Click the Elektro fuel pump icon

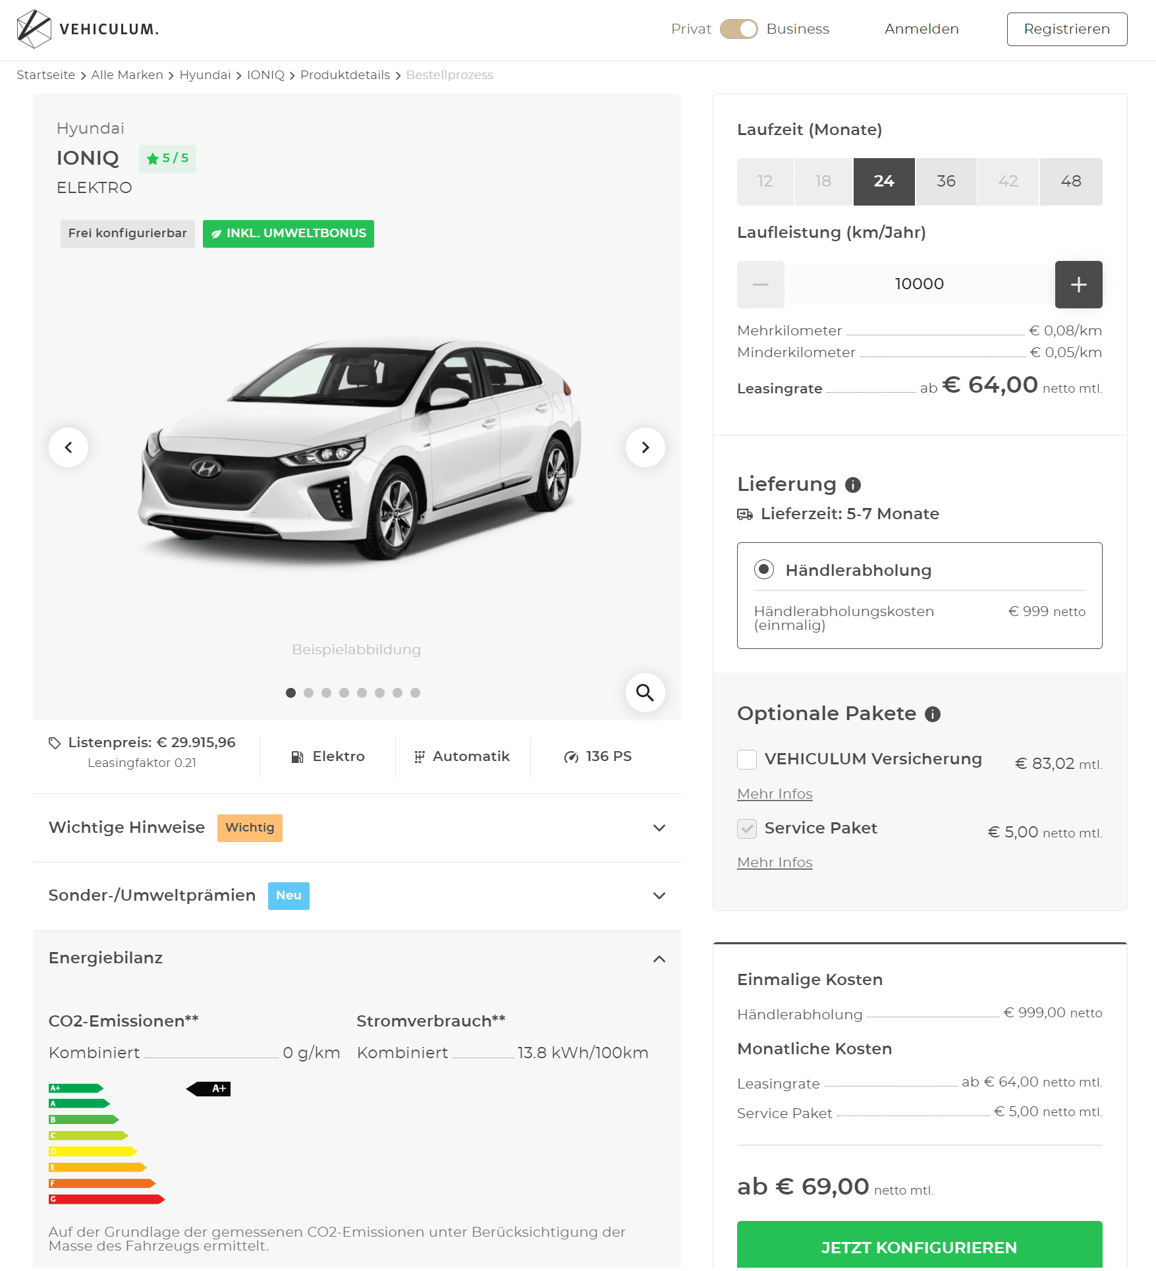pyautogui.click(x=298, y=757)
